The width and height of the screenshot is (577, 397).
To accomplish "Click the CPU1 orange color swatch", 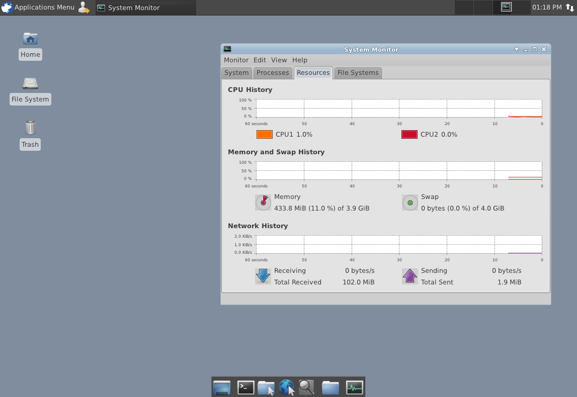I will [264, 135].
